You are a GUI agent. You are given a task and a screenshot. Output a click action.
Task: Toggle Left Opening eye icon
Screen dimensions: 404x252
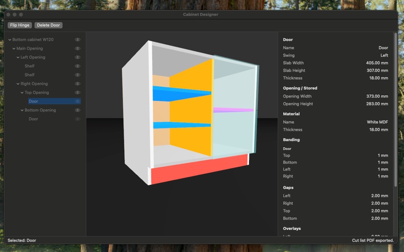coord(78,57)
